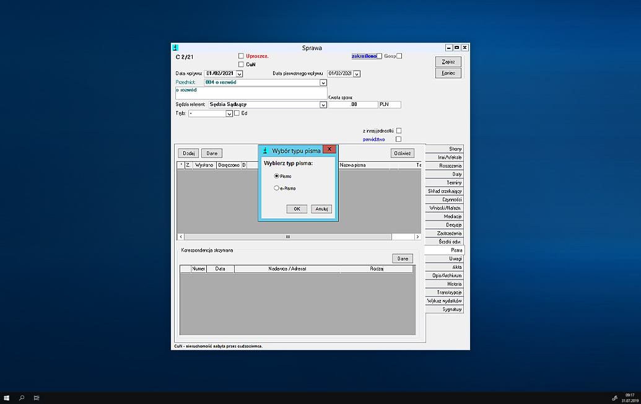641x404 pixels.
Task: Toggle the Uproszcz. checkbox
Action: [241, 56]
